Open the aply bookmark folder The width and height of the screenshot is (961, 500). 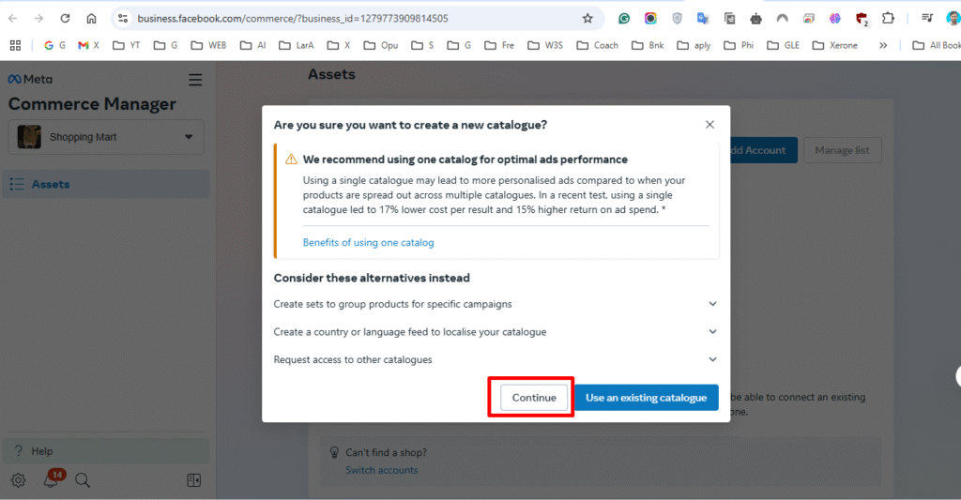694,45
